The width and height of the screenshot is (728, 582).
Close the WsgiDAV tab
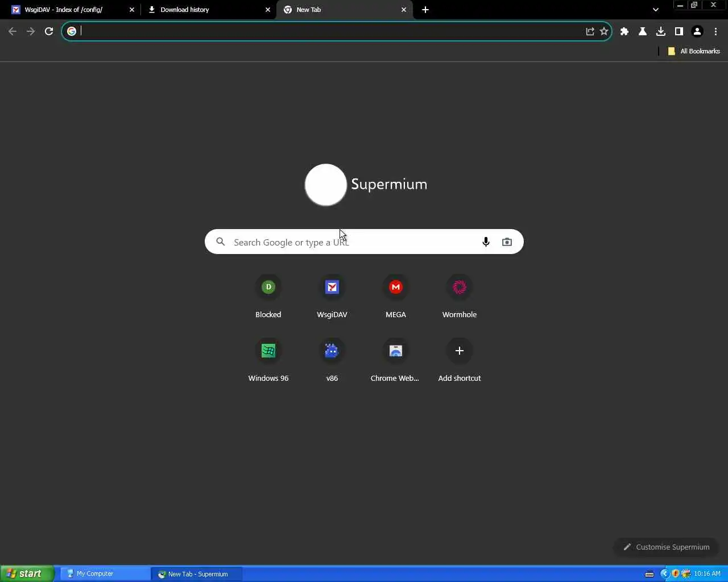[x=132, y=10]
